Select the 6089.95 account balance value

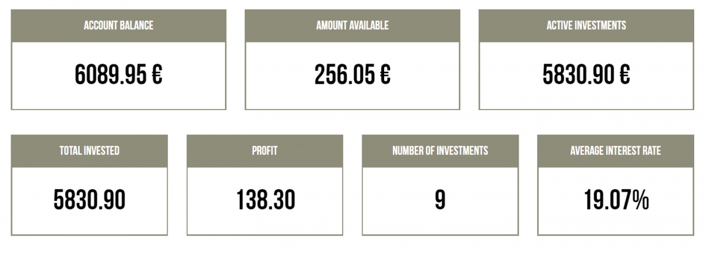[x=112, y=75]
